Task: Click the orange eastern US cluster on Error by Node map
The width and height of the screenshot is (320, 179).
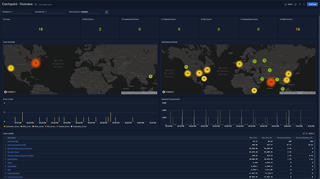Action: click(36, 63)
